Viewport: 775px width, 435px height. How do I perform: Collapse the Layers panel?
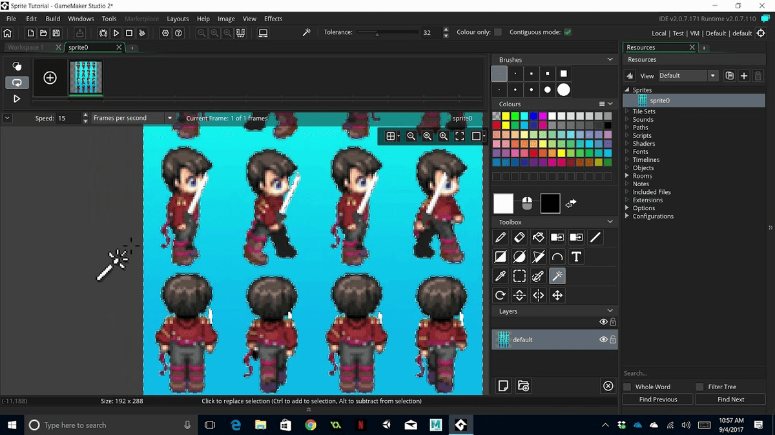(610, 311)
